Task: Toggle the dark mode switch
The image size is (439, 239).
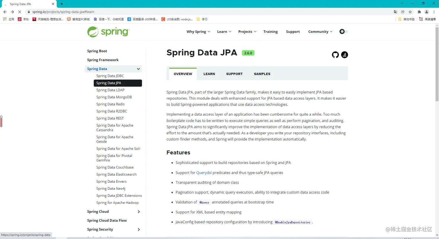Action: 343,32
